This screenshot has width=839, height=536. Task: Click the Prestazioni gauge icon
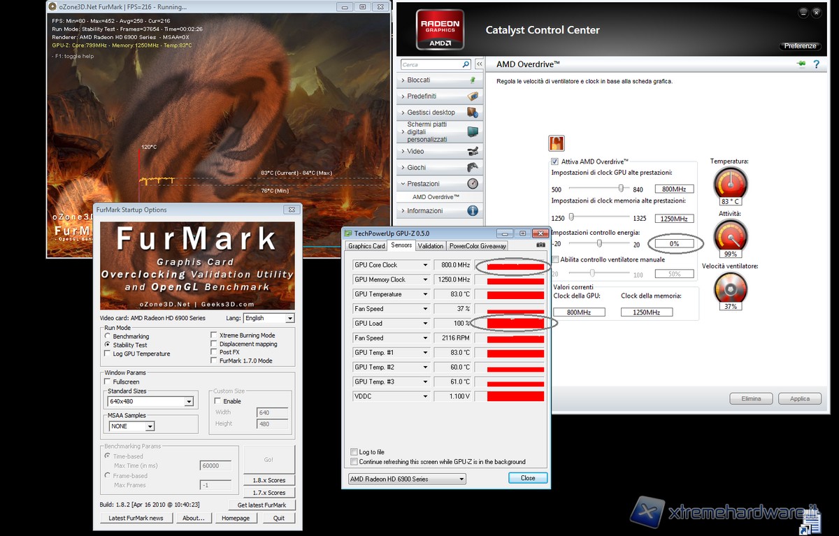473,184
